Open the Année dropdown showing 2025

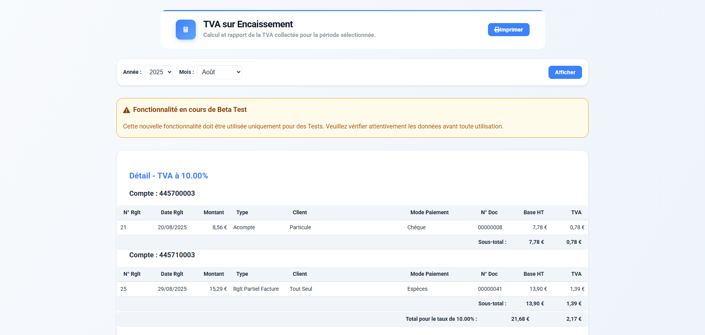158,72
